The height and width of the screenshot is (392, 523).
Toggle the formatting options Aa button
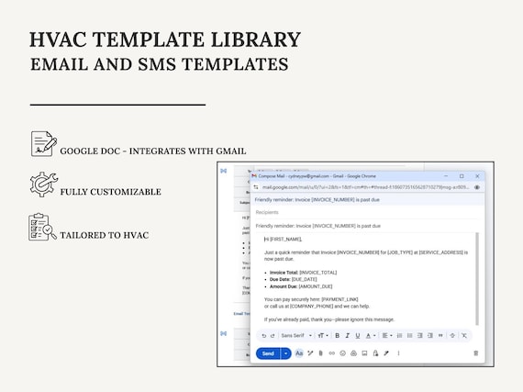point(299,353)
